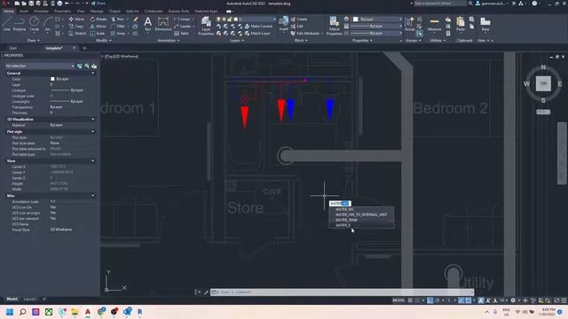Collapse the Plot style section
The height and width of the screenshot is (319, 568).
coord(93,132)
